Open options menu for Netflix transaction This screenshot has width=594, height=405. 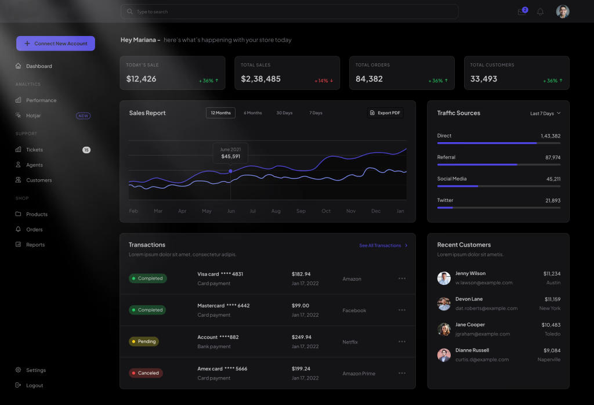(x=401, y=342)
